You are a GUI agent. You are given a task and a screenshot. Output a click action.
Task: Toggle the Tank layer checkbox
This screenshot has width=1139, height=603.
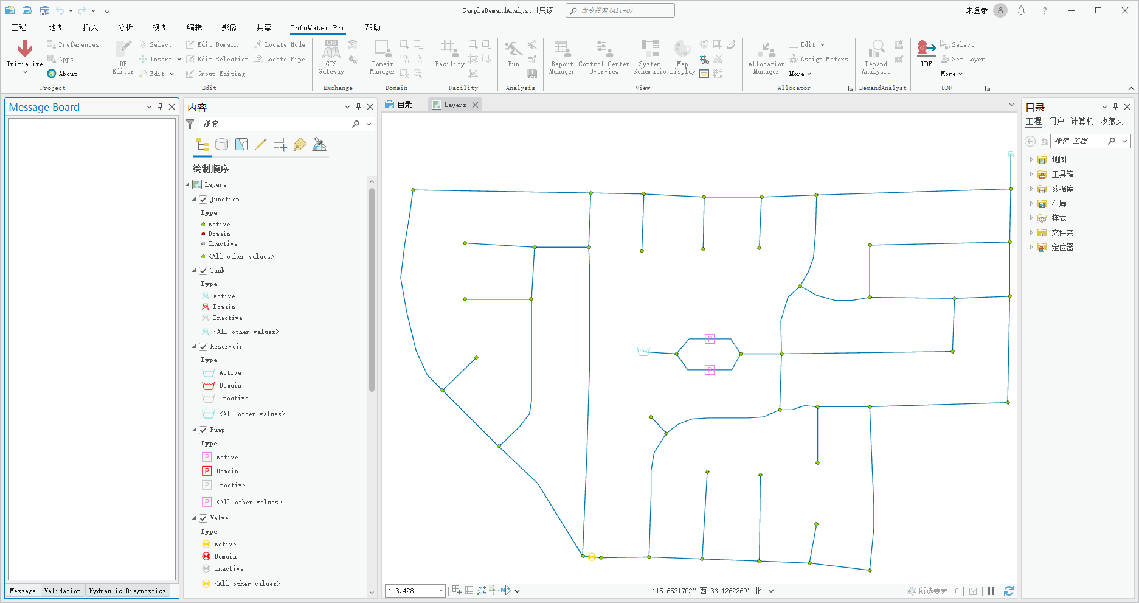click(203, 271)
